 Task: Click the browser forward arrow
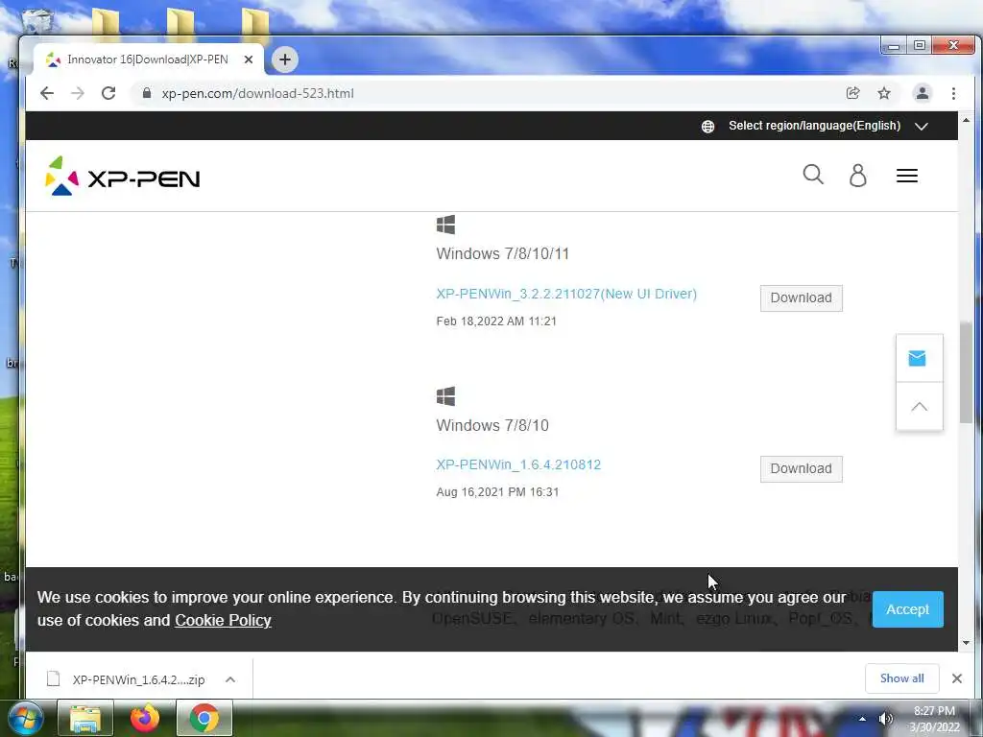click(x=78, y=93)
